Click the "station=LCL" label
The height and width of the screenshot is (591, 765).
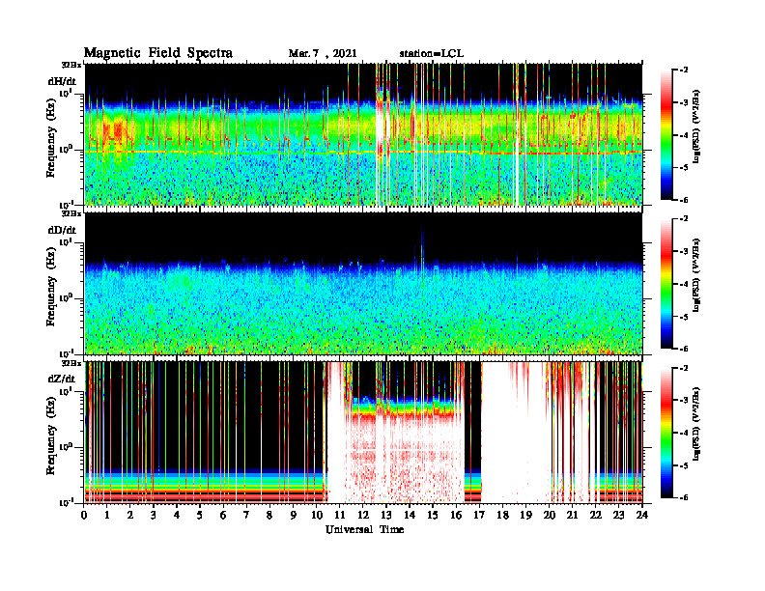coord(432,54)
